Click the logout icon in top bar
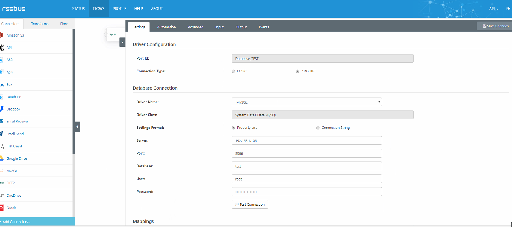Viewport: 512px width, 227px height. 508,9
